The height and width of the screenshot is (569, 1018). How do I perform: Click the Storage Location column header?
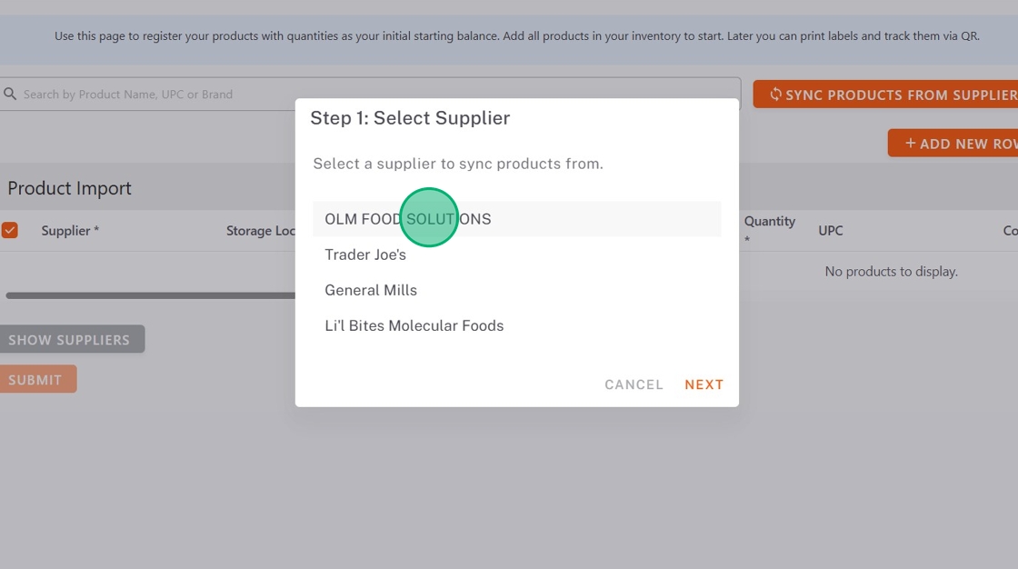[x=261, y=231]
